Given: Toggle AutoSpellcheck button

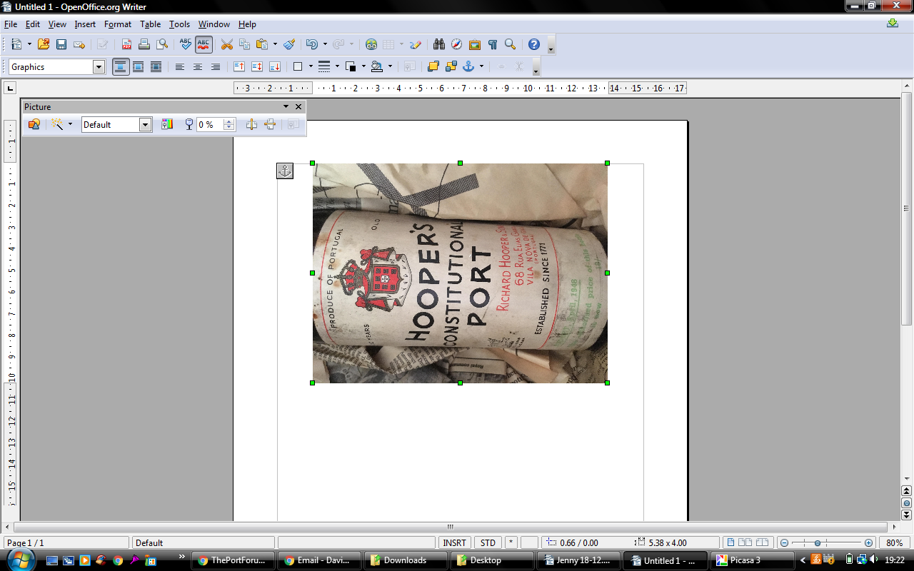Looking at the screenshot, I should tap(204, 44).
